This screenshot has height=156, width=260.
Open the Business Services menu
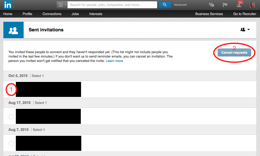tap(209, 14)
